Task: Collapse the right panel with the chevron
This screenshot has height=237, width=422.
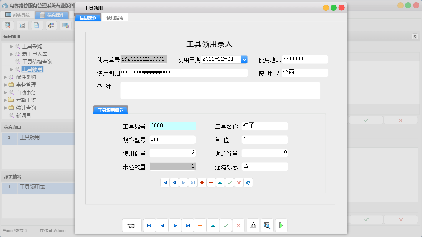Action: (x=415, y=36)
